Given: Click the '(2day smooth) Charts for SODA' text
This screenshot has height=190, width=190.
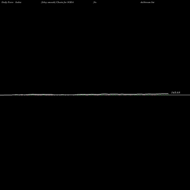Looking at the screenshot, I should point(57,2).
